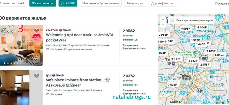229x105 pixels.
Task: Zoom out on the map
Action: [163, 25]
